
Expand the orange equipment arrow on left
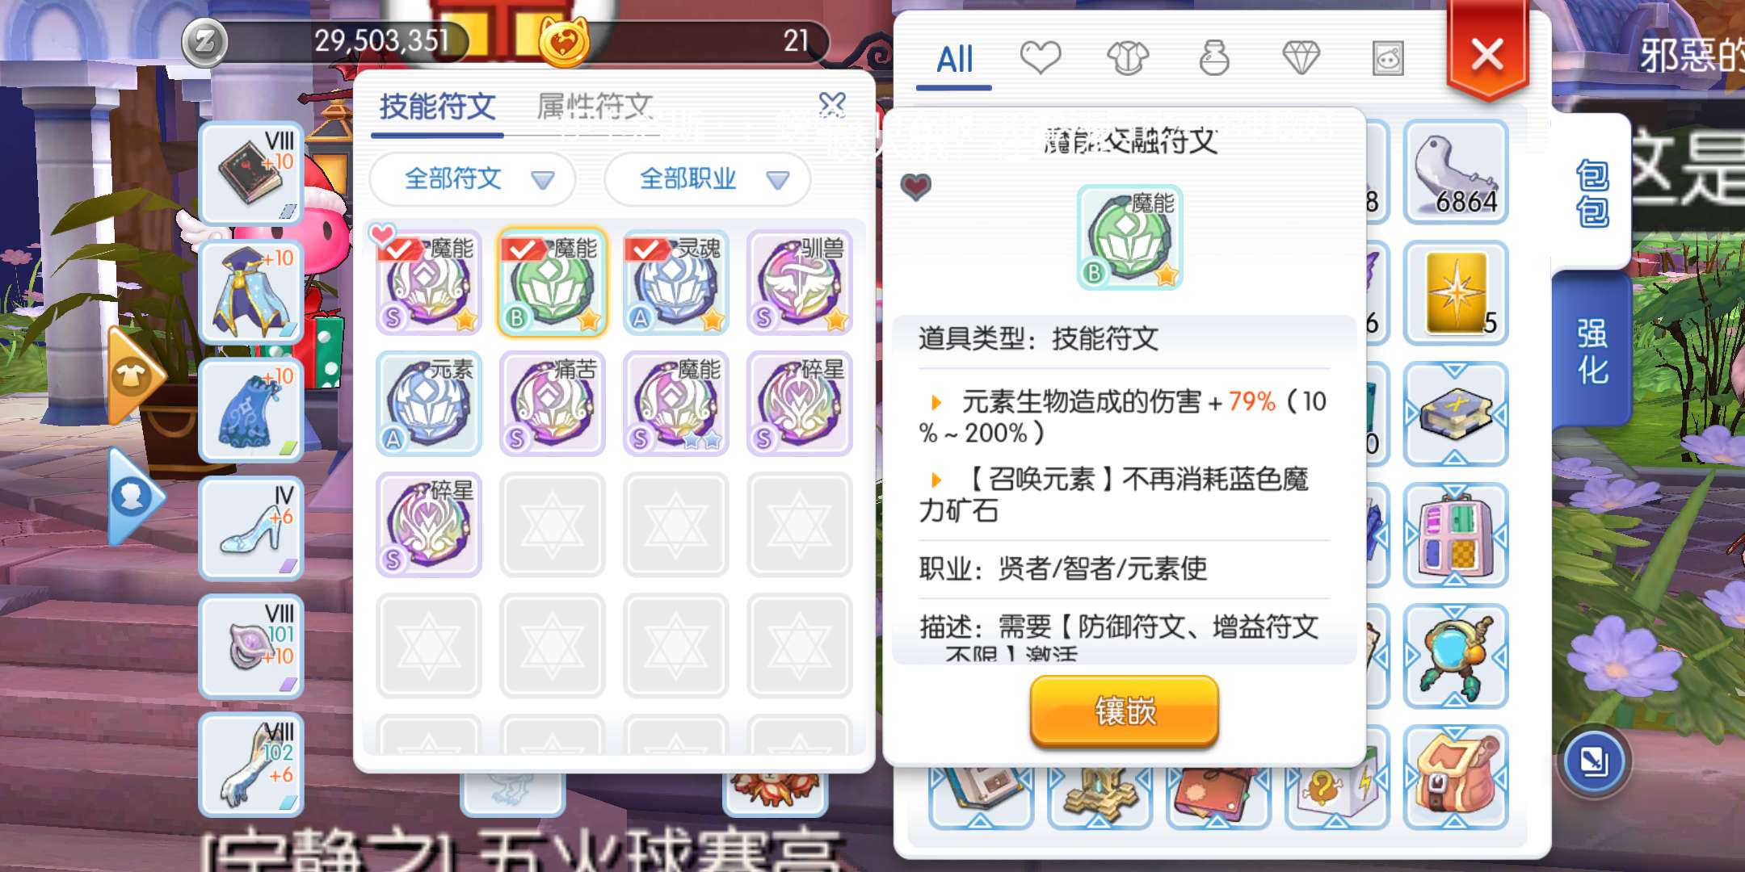(135, 375)
